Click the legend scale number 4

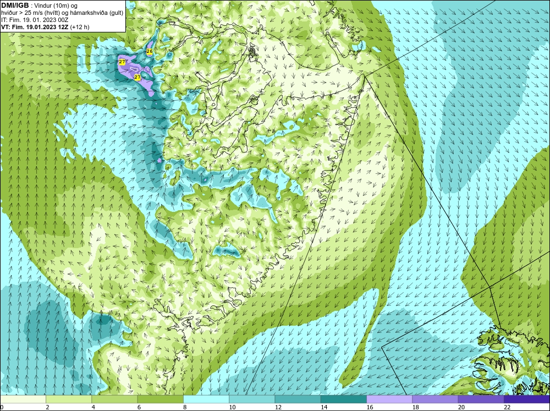(x=93, y=407)
